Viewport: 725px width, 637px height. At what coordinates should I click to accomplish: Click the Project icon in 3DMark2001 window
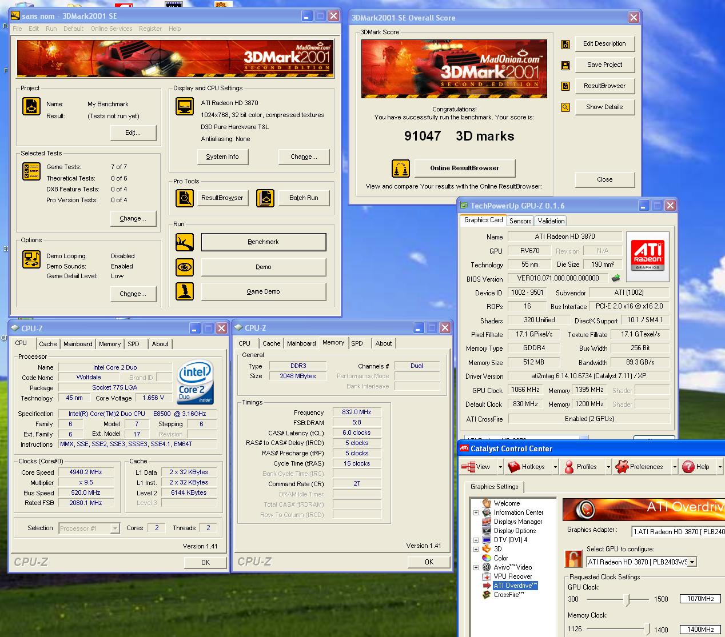pyautogui.click(x=31, y=106)
